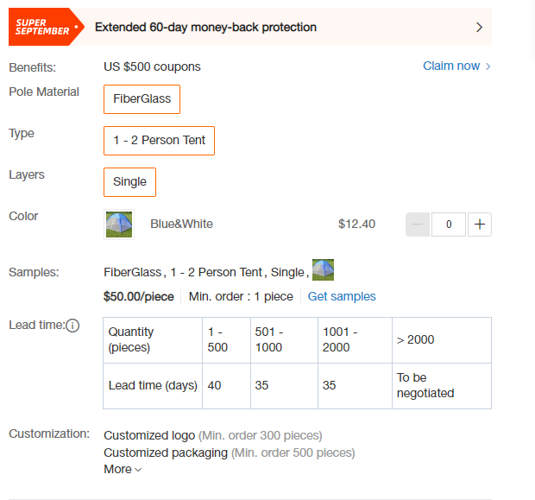The height and width of the screenshot is (500, 535).
Task: Choose the Single layers option
Action: [129, 182]
